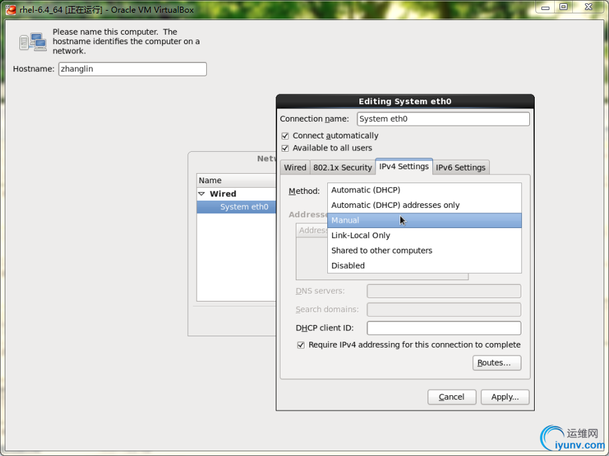This screenshot has width=609, height=456.
Task: Choose Shared to other computers option
Action: point(424,251)
